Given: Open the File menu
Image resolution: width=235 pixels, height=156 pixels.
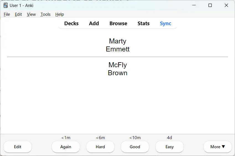Looking at the screenshot, I should click(x=7, y=14).
